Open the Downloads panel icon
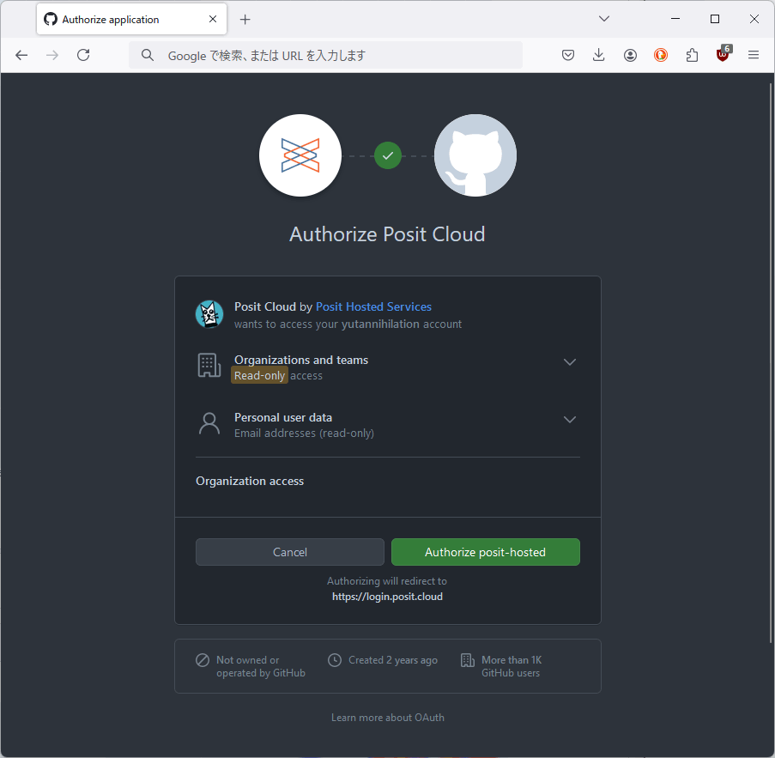The height and width of the screenshot is (758, 775). pyautogui.click(x=598, y=54)
